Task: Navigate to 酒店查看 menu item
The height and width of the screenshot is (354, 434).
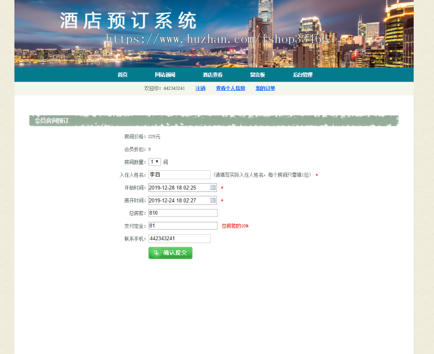Action: pos(213,75)
